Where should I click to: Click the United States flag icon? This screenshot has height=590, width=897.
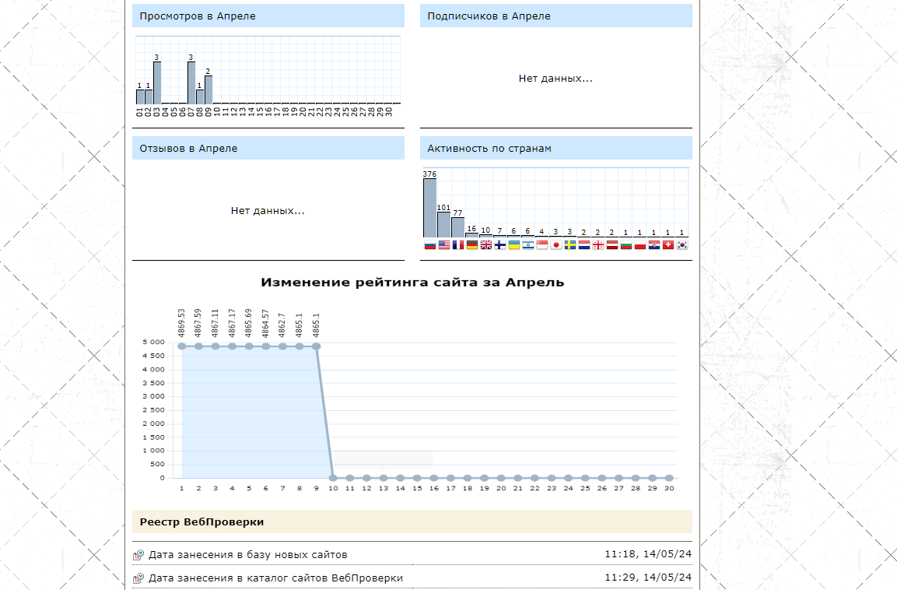click(x=444, y=245)
